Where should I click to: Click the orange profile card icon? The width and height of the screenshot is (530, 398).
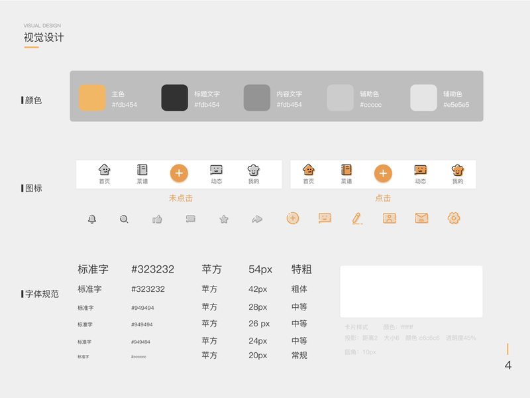[x=390, y=218]
